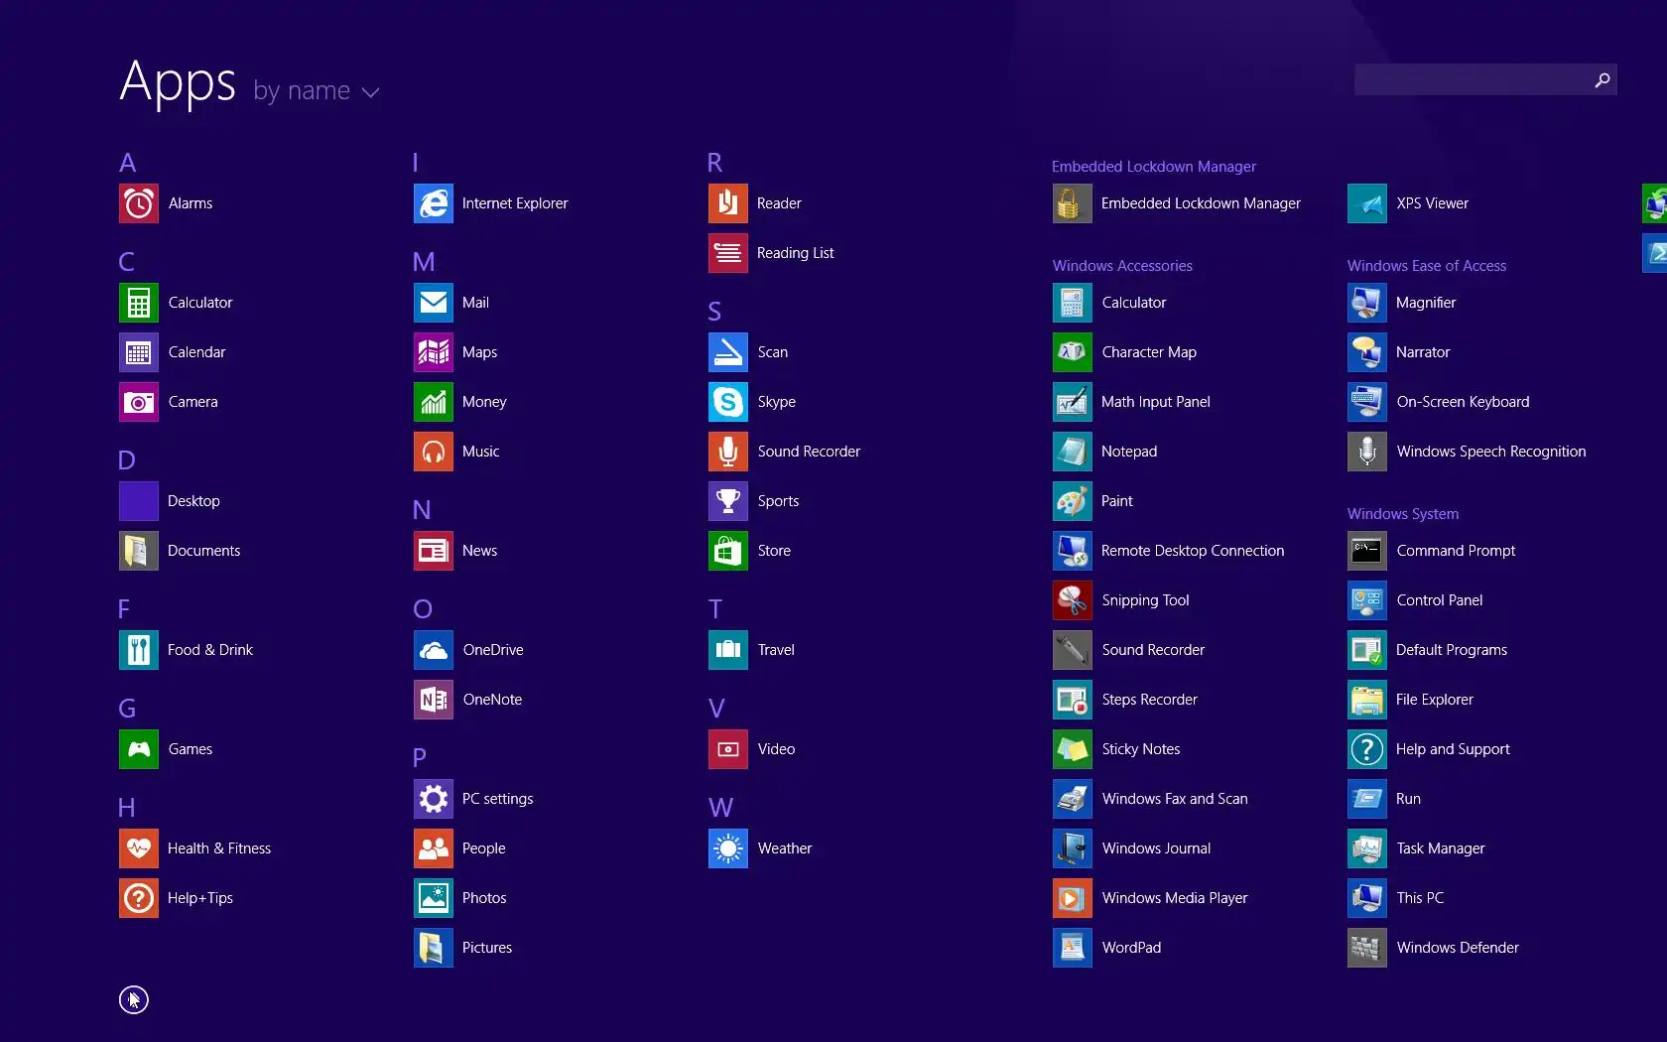Launch the People app icon

(434, 848)
